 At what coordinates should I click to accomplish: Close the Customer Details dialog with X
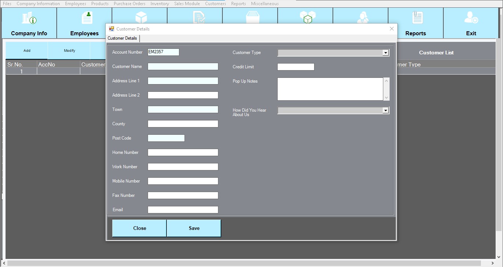pos(391,29)
